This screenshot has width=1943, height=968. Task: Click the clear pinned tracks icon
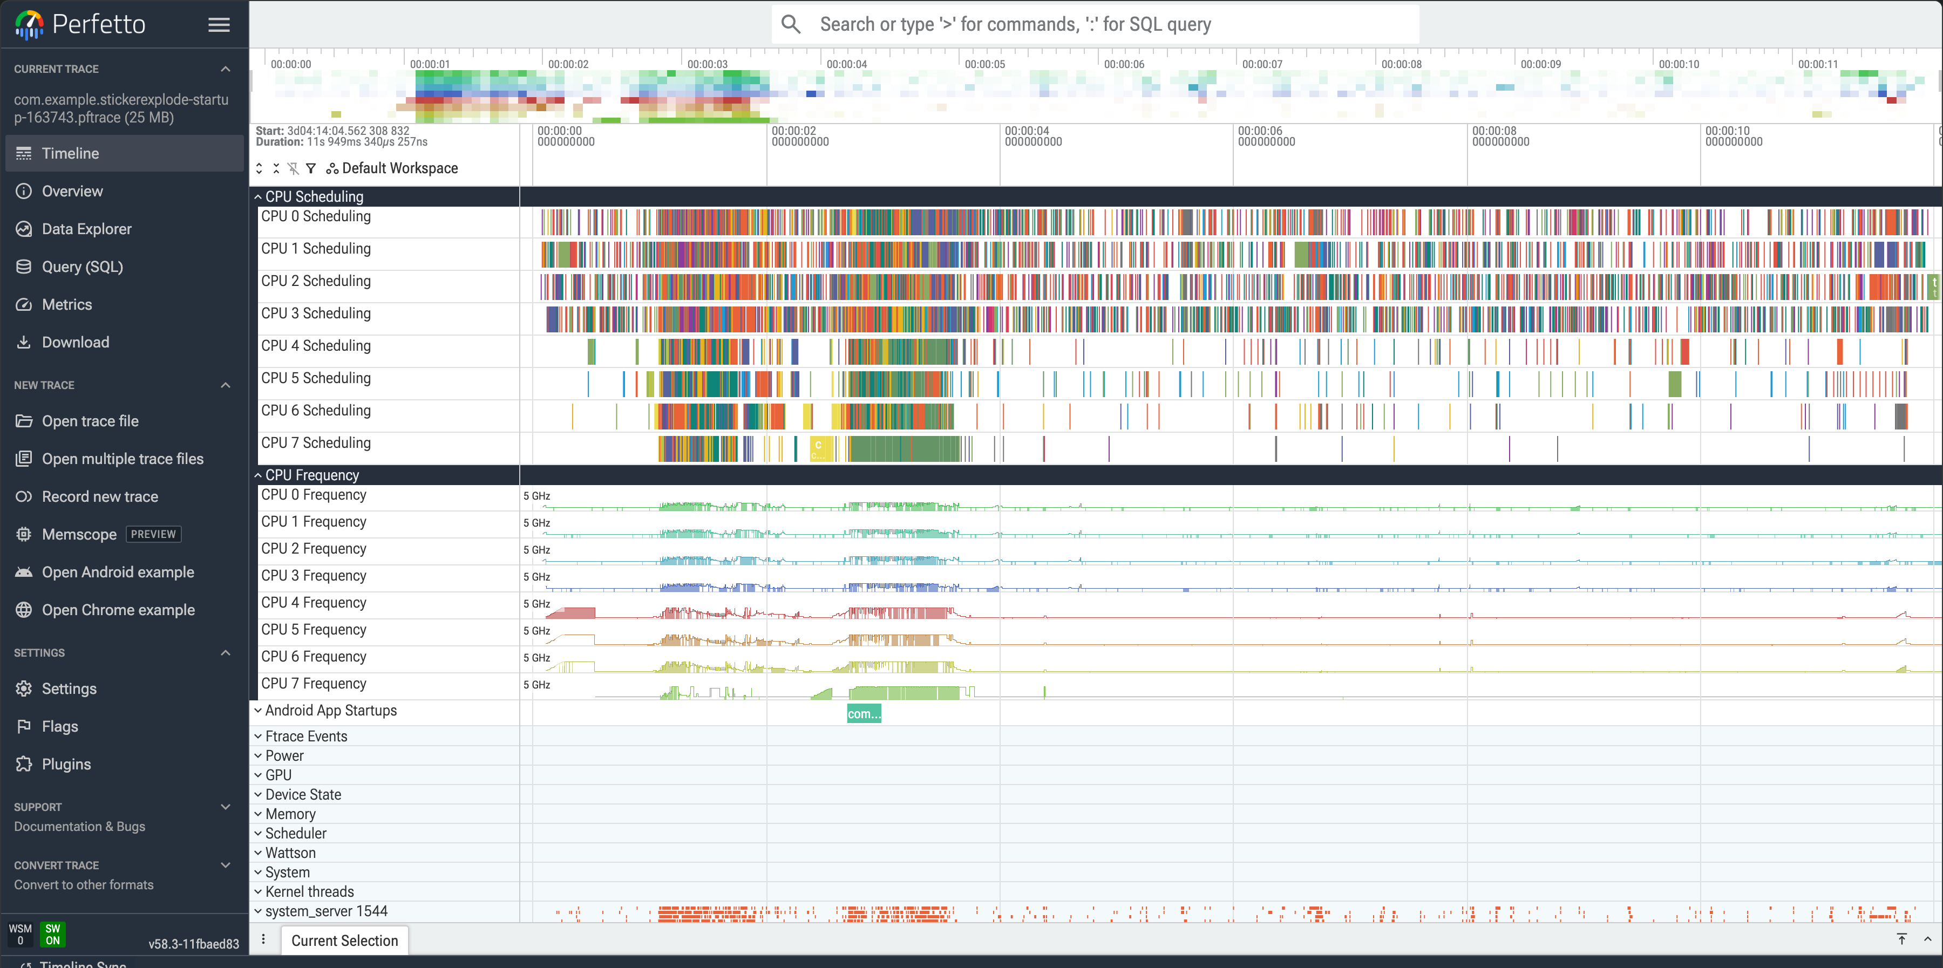pyautogui.click(x=294, y=168)
